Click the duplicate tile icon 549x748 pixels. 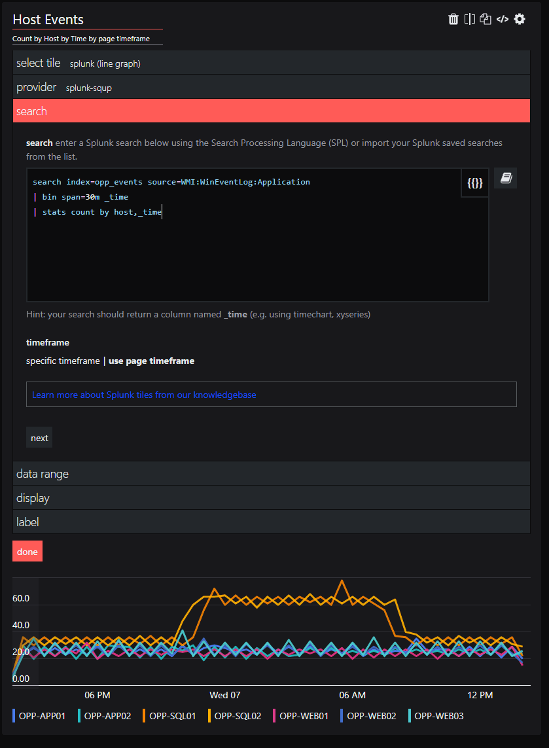[486, 19]
